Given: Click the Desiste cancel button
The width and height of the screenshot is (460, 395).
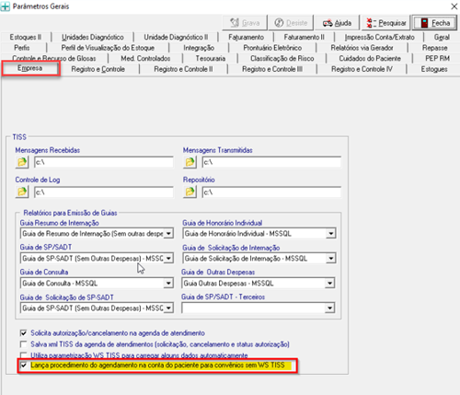Looking at the screenshot, I should 291,23.
